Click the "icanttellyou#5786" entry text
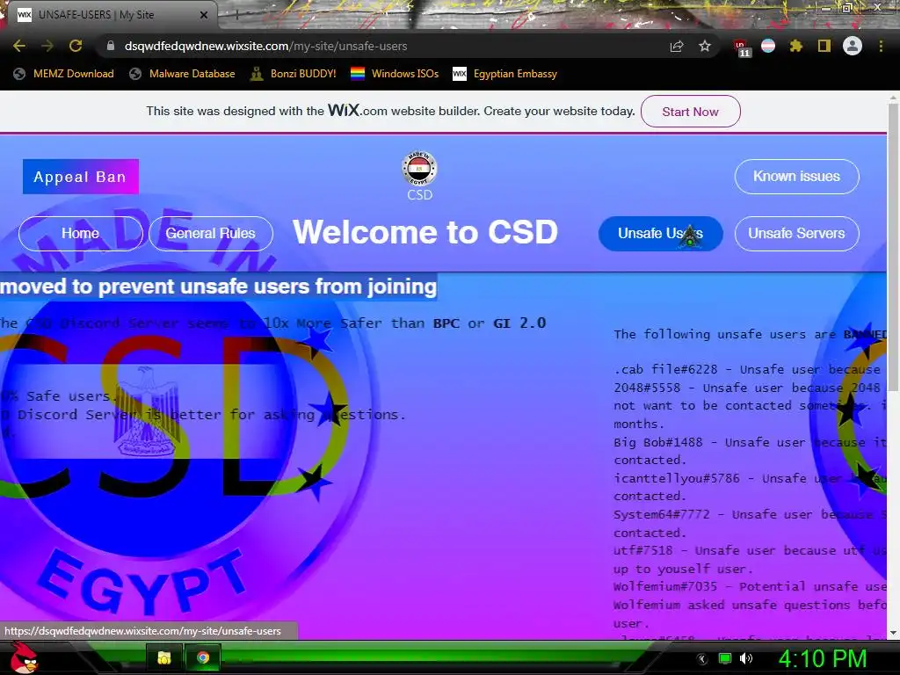 (x=677, y=478)
